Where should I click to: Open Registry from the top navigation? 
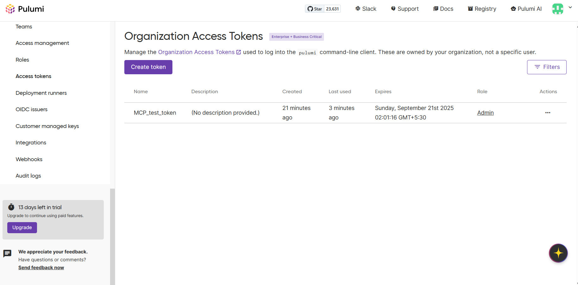(482, 9)
